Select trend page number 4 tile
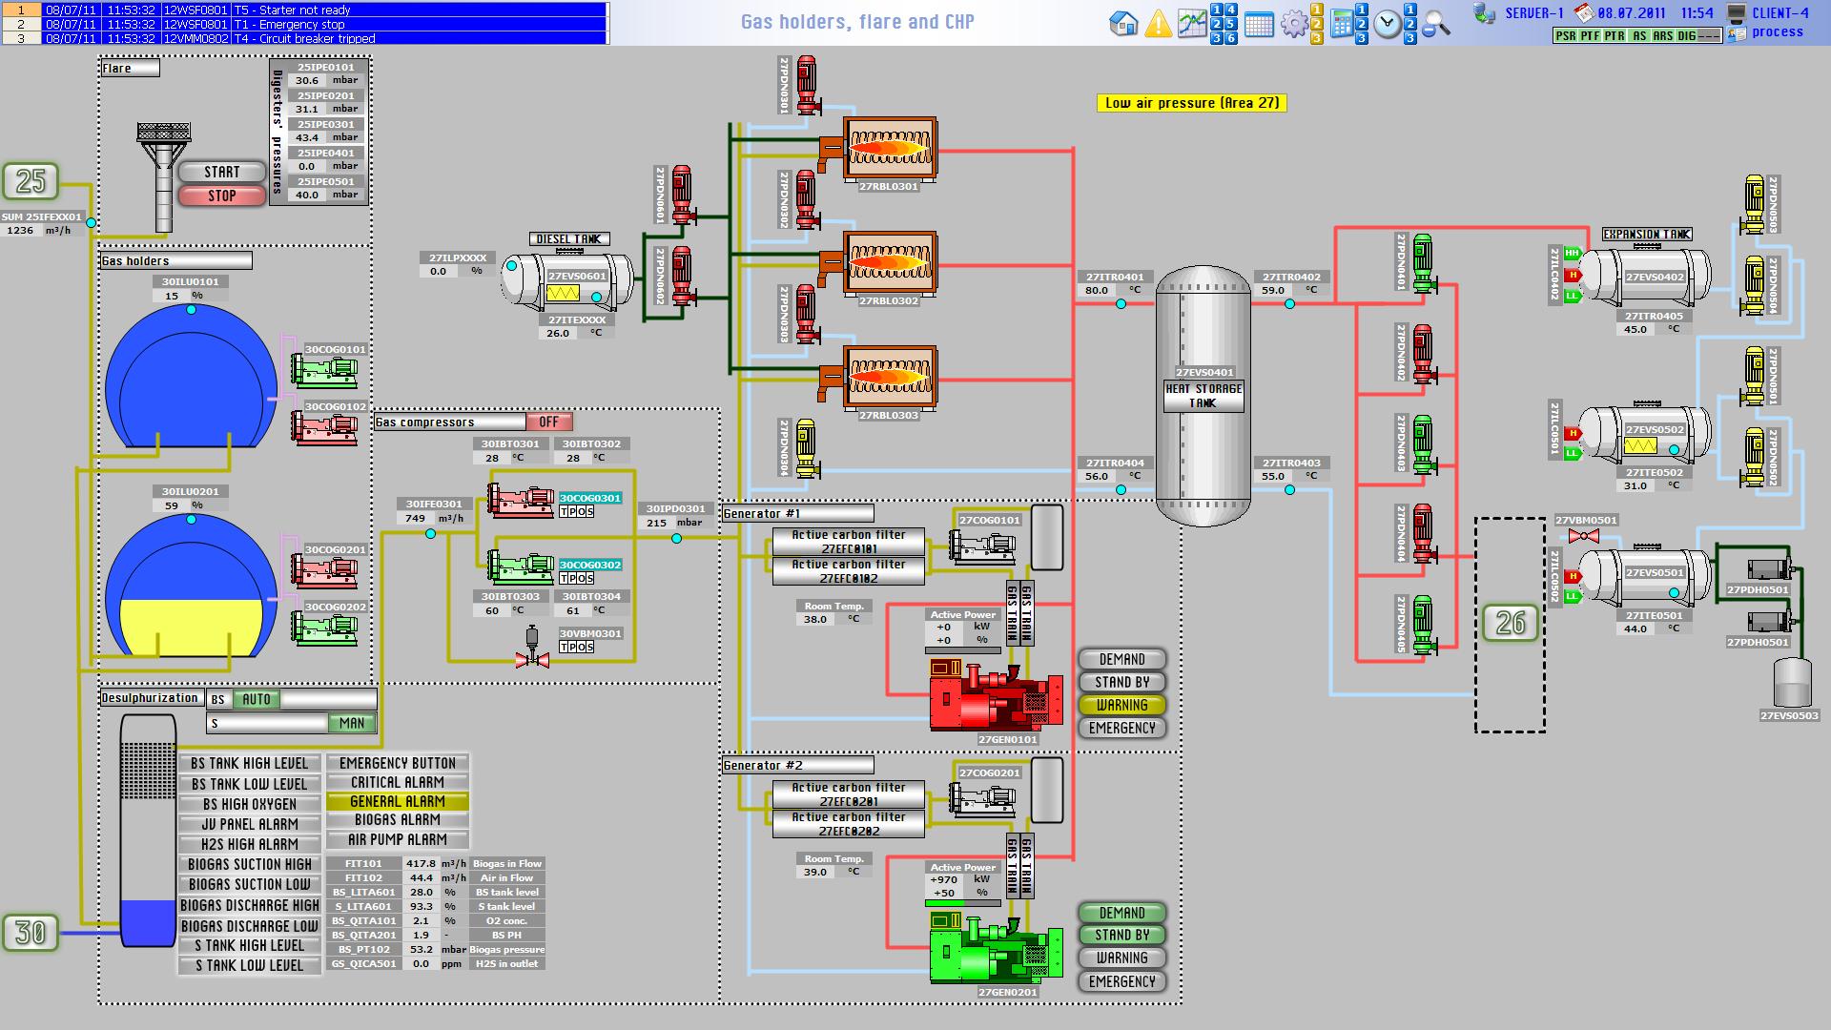The width and height of the screenshot is (1831, 1030). pos(1231,10)
